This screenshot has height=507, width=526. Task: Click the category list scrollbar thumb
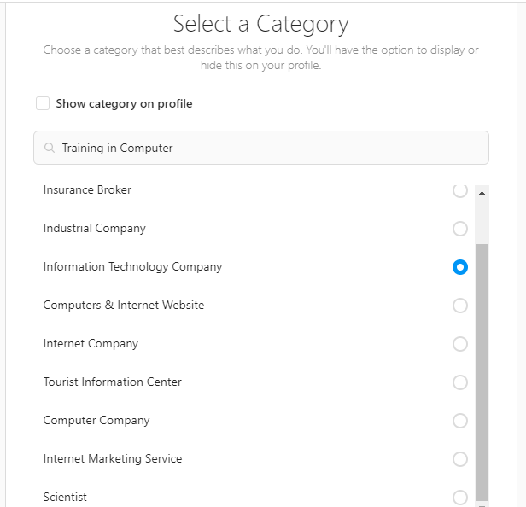coord(482,367)
